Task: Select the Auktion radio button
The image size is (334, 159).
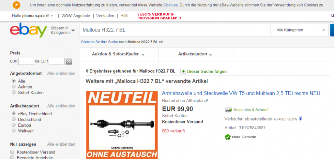Action: coord(14,87)
